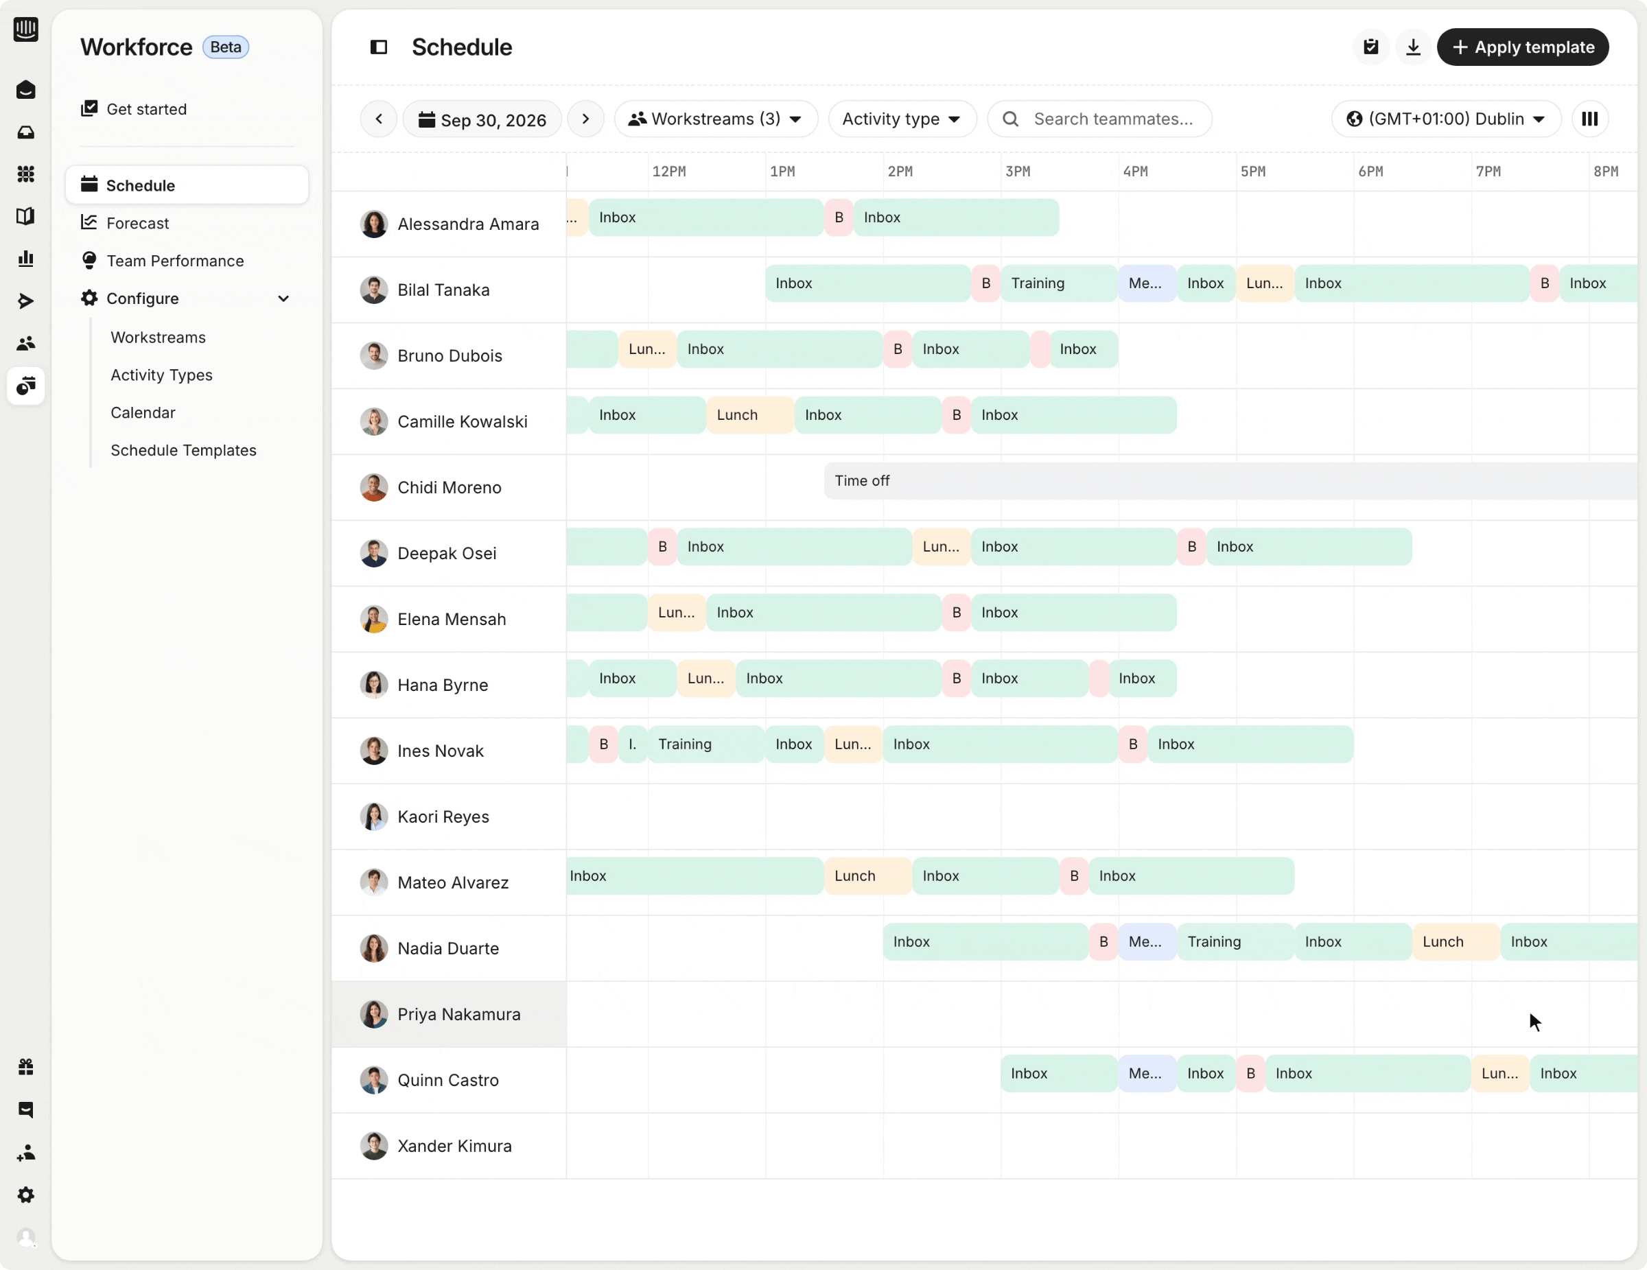
Task: Click the name Hana Byrne
Action: 442,685
